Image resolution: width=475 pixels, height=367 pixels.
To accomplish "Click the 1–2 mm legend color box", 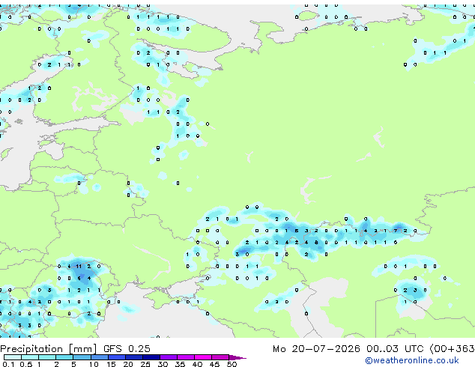I will [x=47, y=357].
